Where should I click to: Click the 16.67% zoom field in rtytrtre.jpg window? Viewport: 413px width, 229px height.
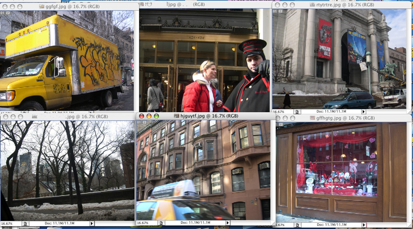tap(279, 112)
